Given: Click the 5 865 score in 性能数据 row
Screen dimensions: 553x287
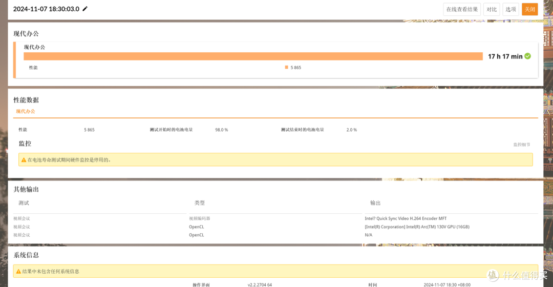Looking at the screenshot, I should 89,130.
